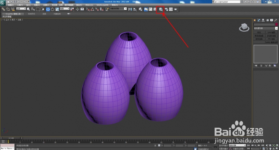
Task: Click the Use Pivot Point Center icon
Action: (72, 9)
